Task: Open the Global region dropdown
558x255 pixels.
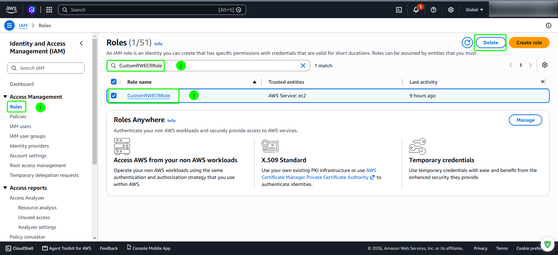Action: point(474,10)
